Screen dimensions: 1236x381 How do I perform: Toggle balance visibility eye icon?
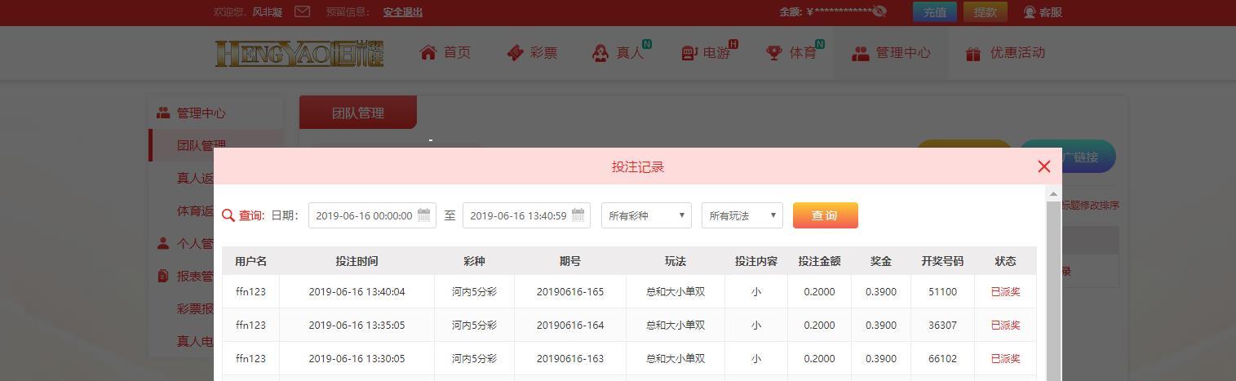pos(879,11)
